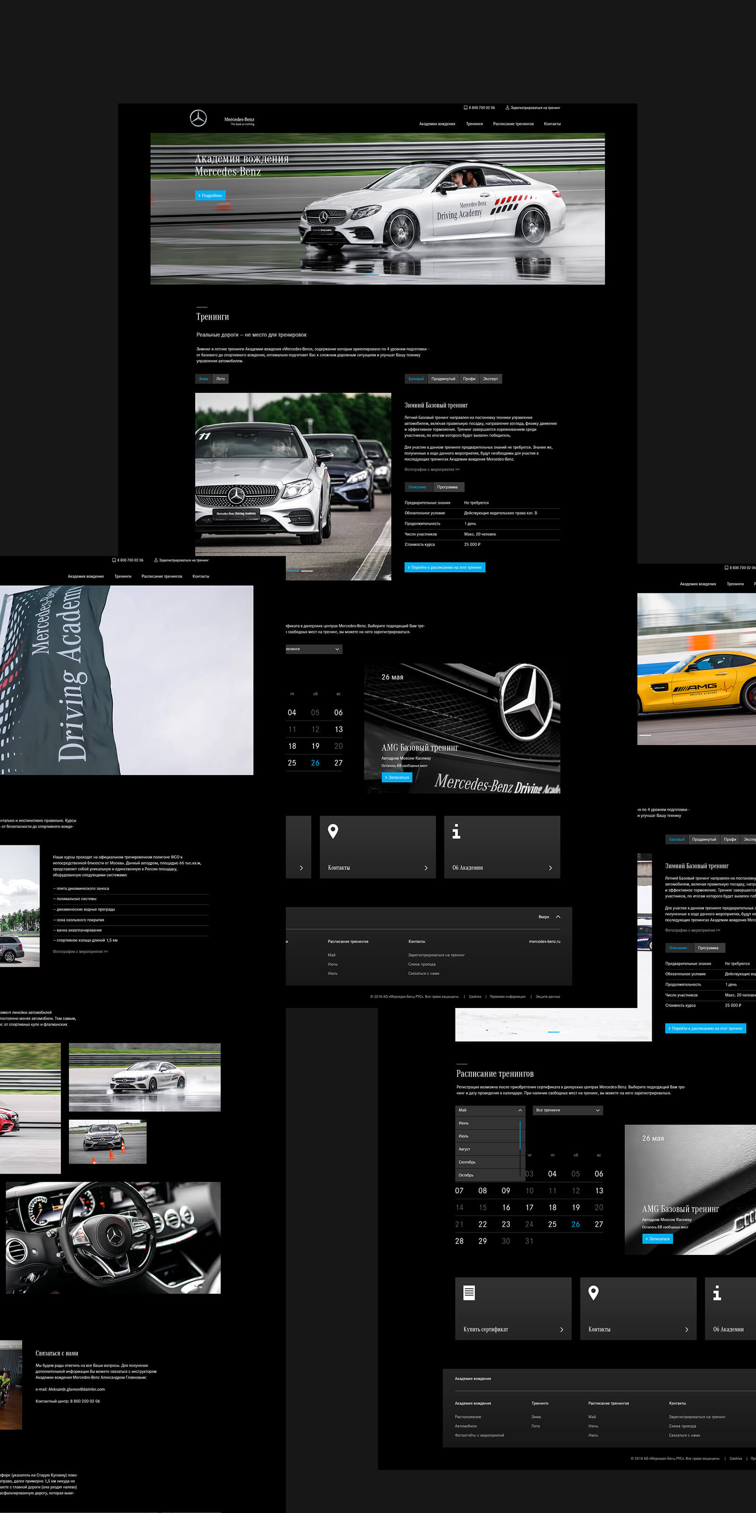Click the map pin icon on Контакты card

(333, 831)
